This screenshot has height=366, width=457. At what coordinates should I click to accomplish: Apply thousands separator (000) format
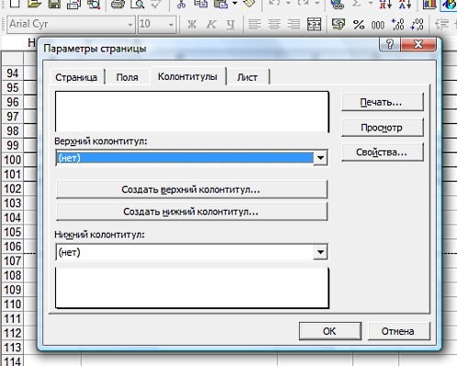click(378, 25)
